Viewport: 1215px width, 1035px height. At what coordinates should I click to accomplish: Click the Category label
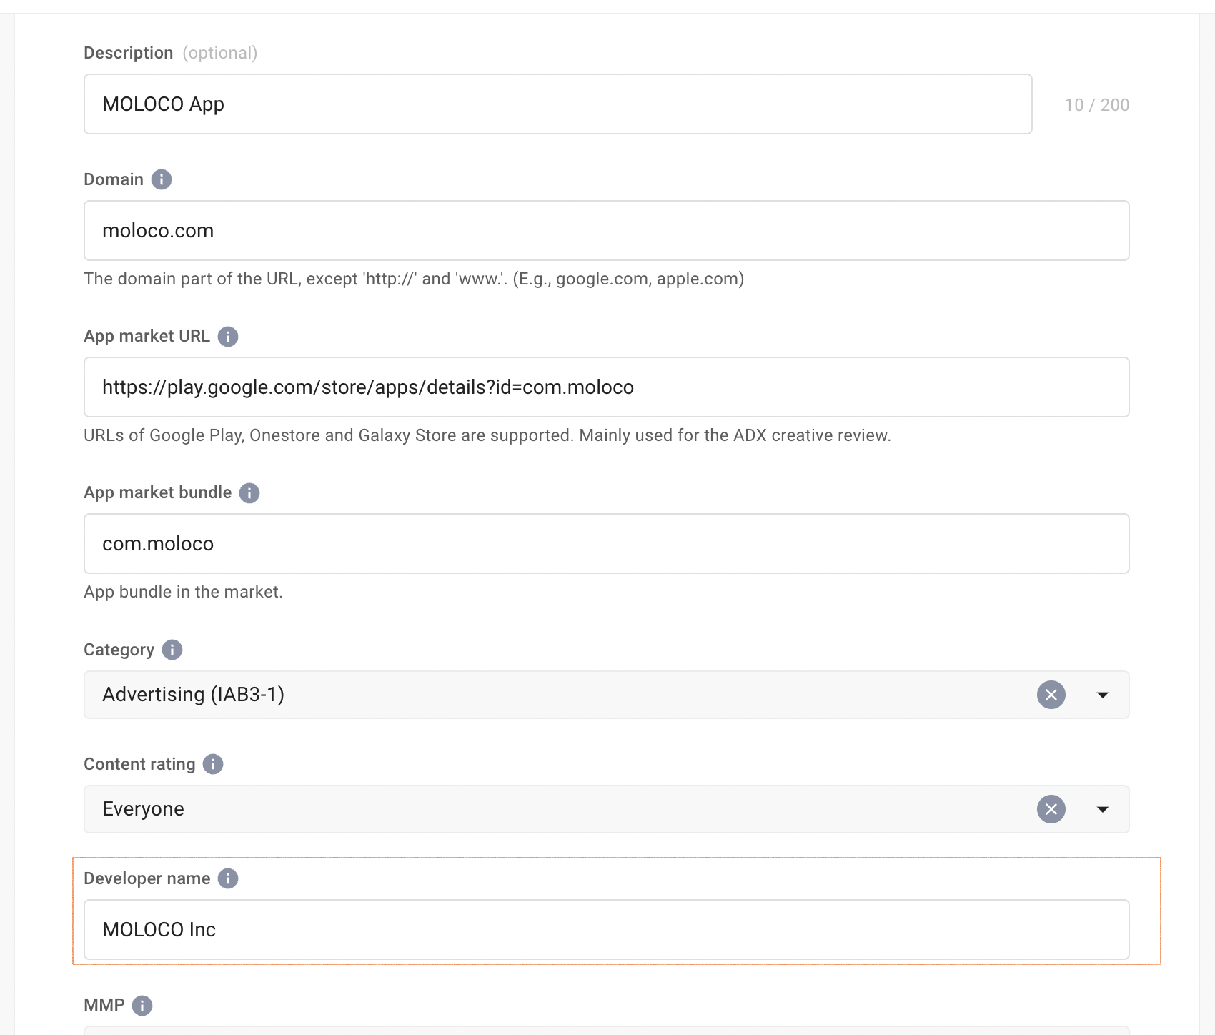pyautogui.click(x=119, y=650)
